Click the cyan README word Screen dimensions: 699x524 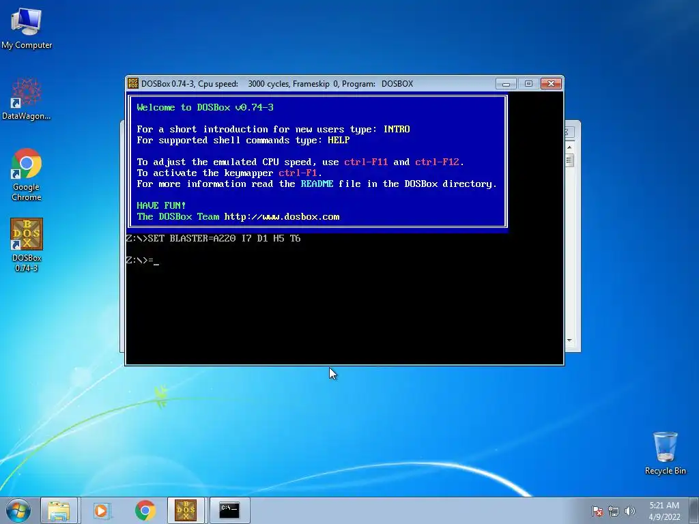coord(317,184)
